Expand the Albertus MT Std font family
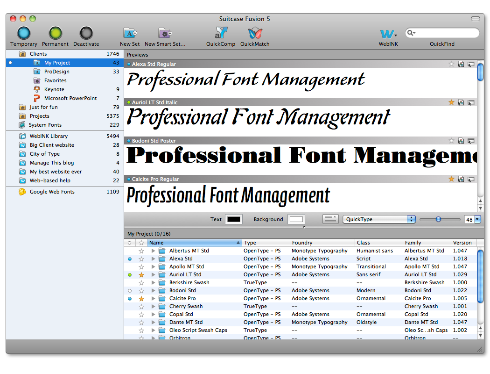The width and height of the screenshot is (490, 374). point(153,251)
